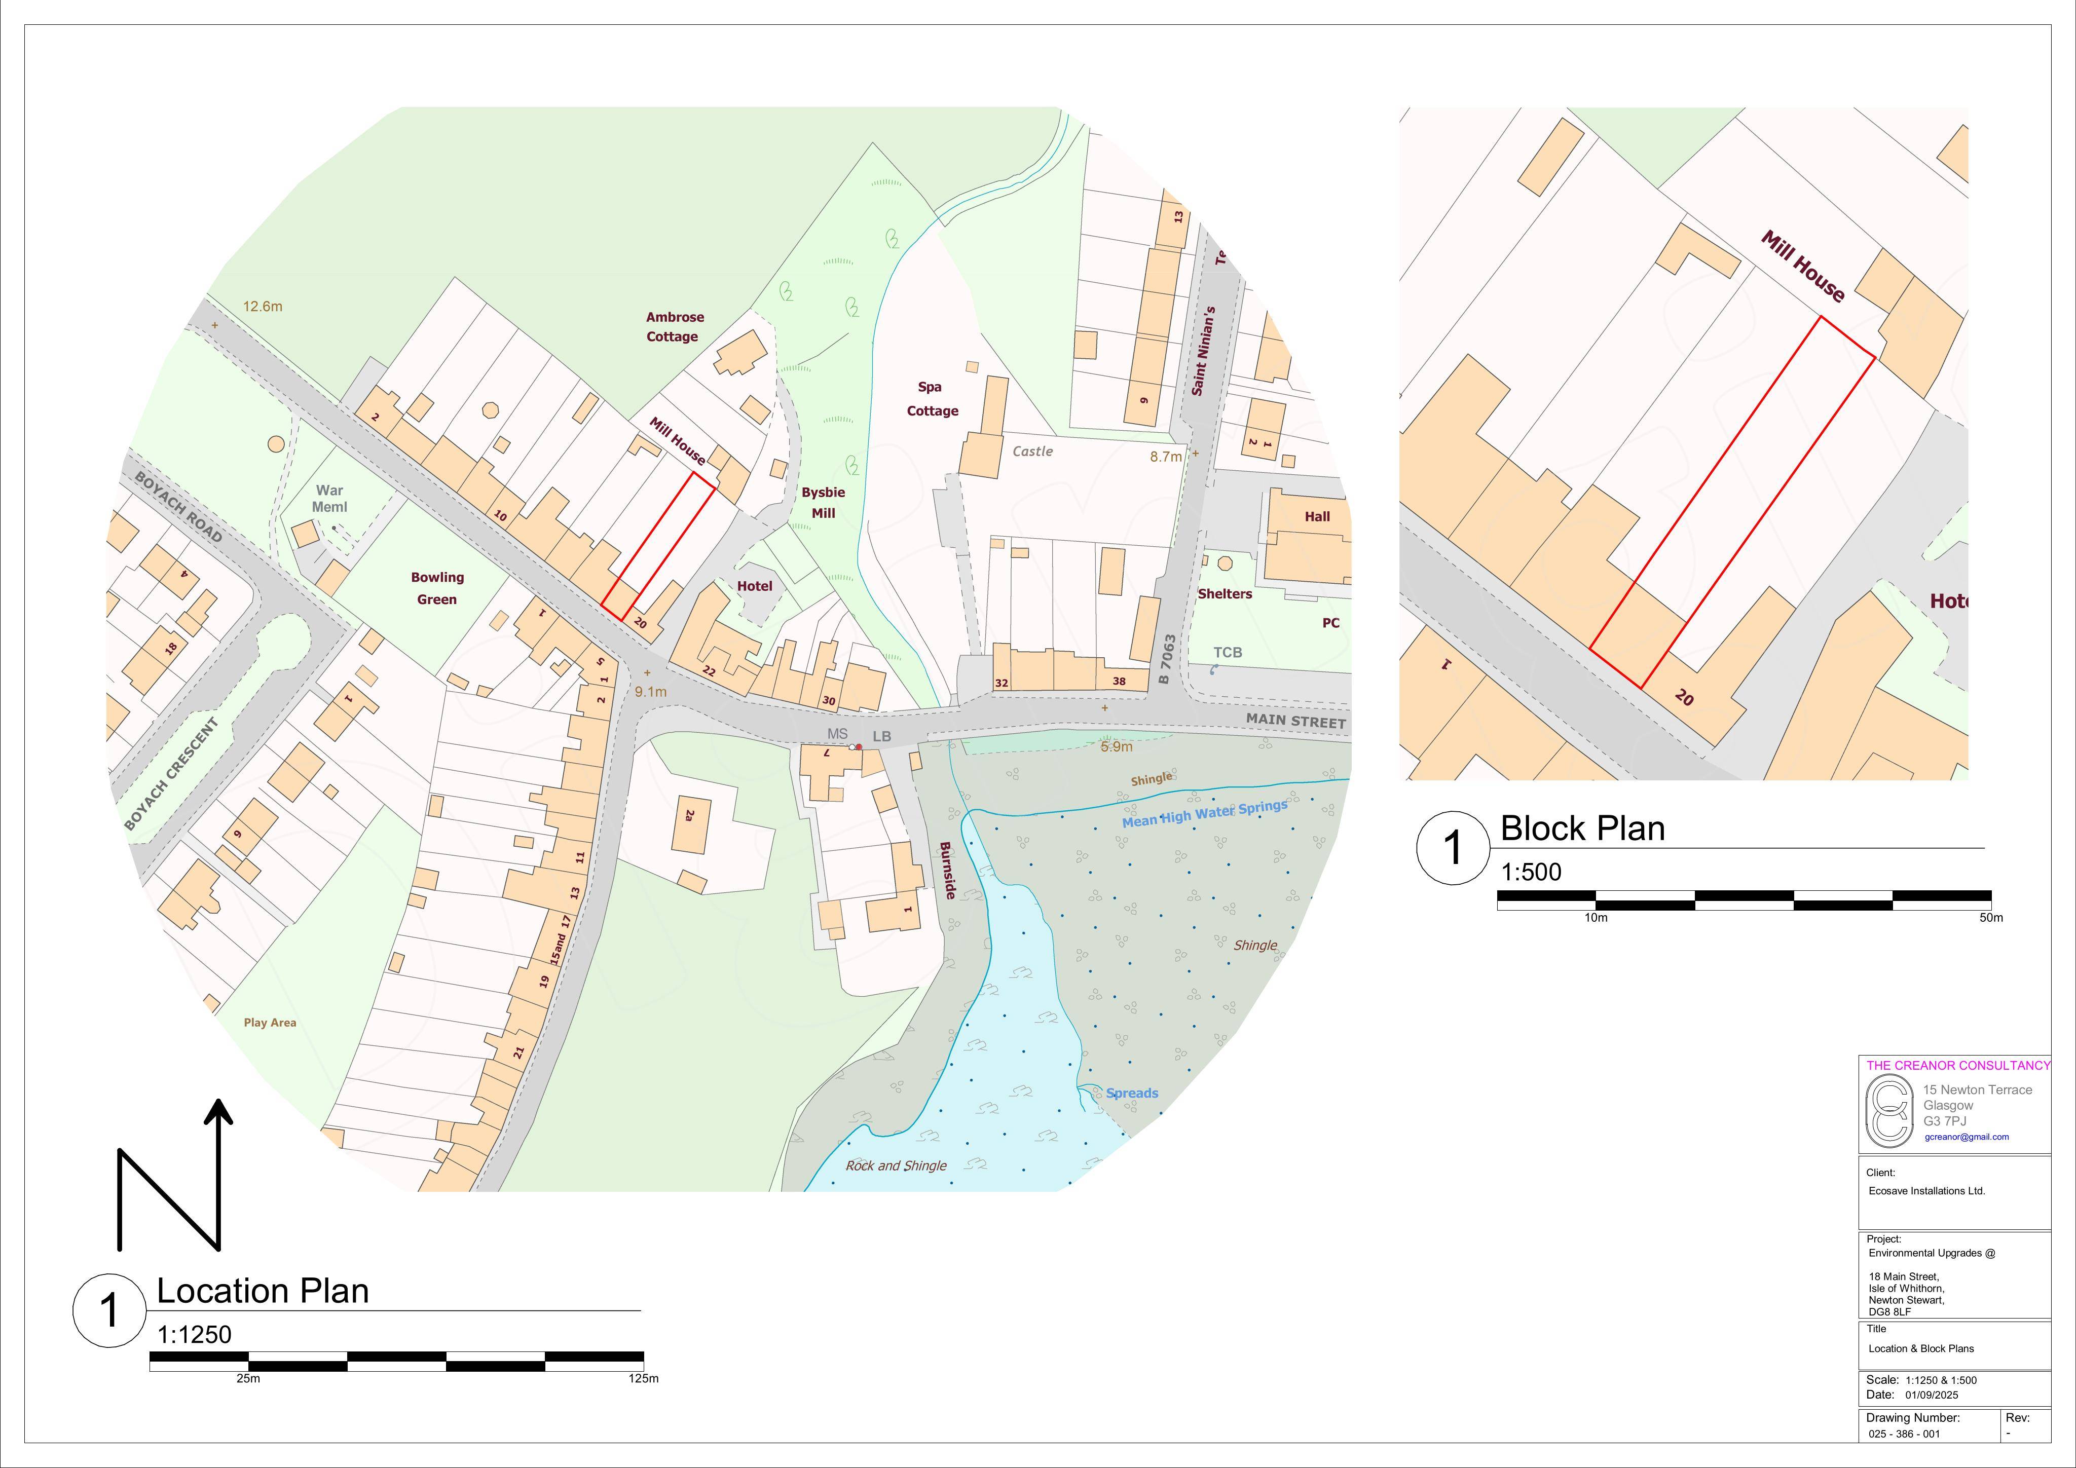The height and width of the screenshot is (1468, 2076).
Task: Select the 'Shelters' label
Action: (1224, 594)
